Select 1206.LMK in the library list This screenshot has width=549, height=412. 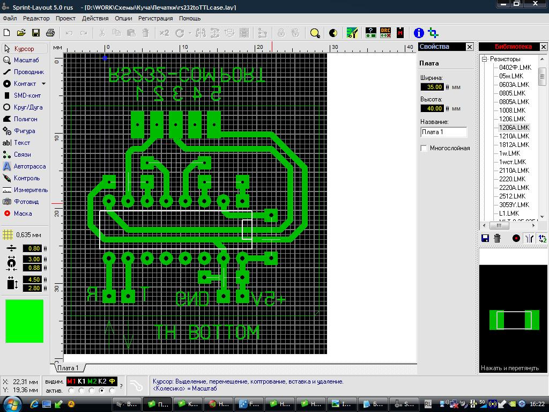click(512, 119)
